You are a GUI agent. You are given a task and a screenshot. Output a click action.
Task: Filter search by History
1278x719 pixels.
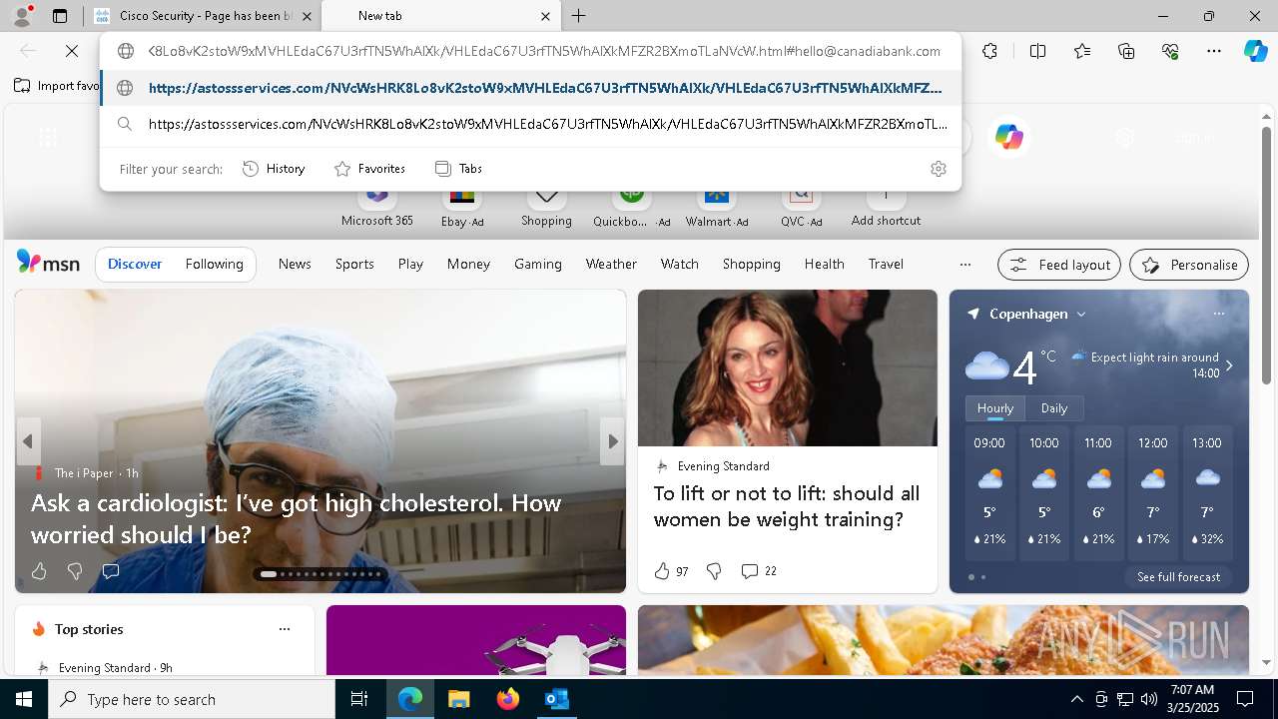pos(274,169)
